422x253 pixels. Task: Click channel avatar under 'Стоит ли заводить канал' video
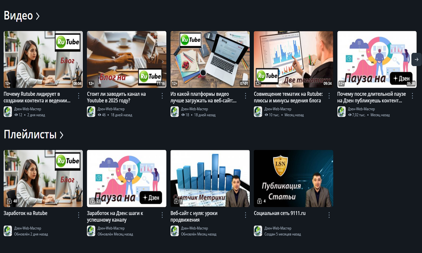91,112
